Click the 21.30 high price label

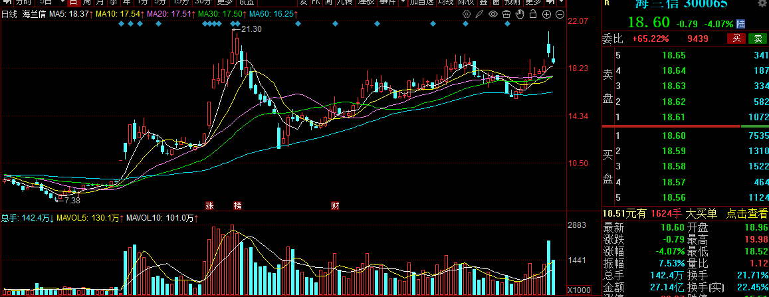252,29
